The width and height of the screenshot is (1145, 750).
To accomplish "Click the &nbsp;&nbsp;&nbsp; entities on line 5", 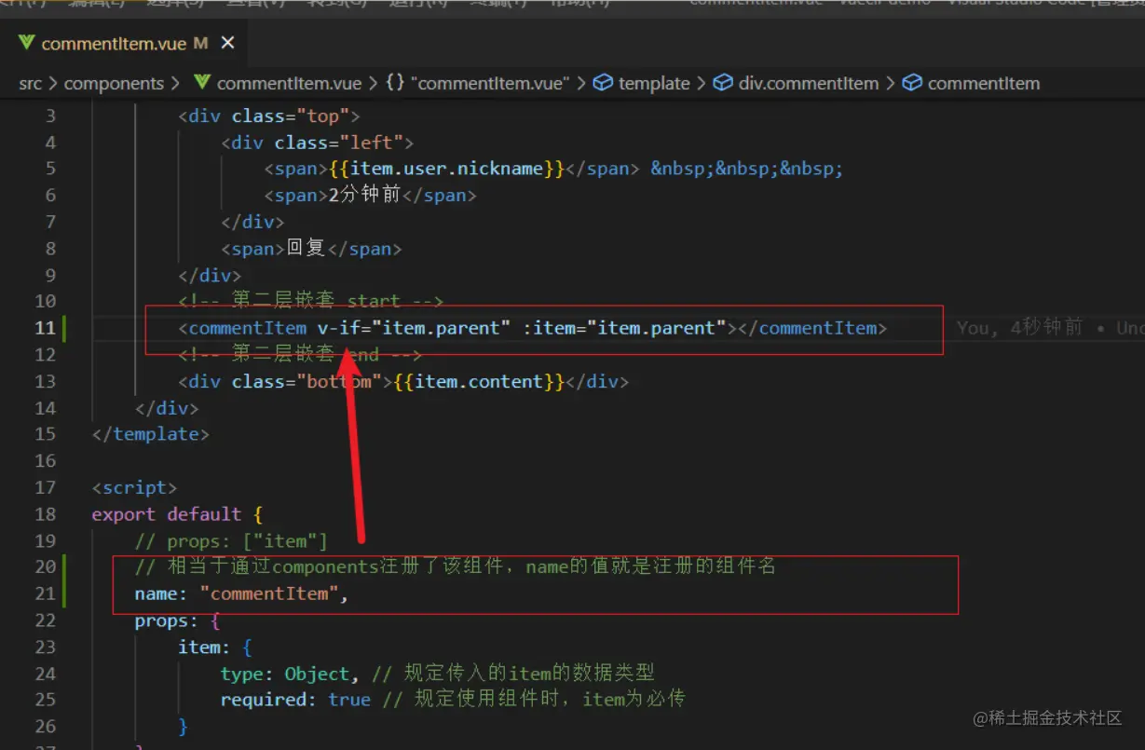I will 747,169.
